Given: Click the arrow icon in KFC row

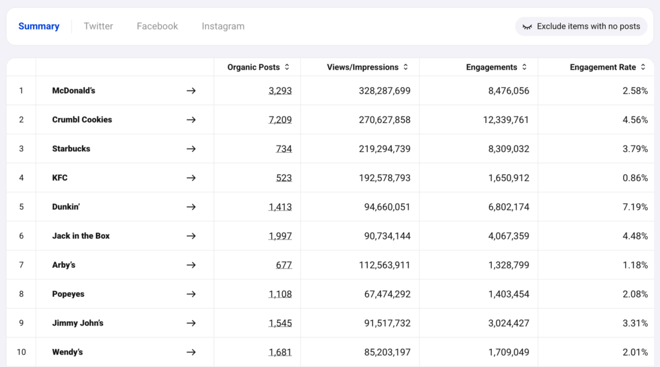Looking at the screenshot, I should [x=191, y=178].
